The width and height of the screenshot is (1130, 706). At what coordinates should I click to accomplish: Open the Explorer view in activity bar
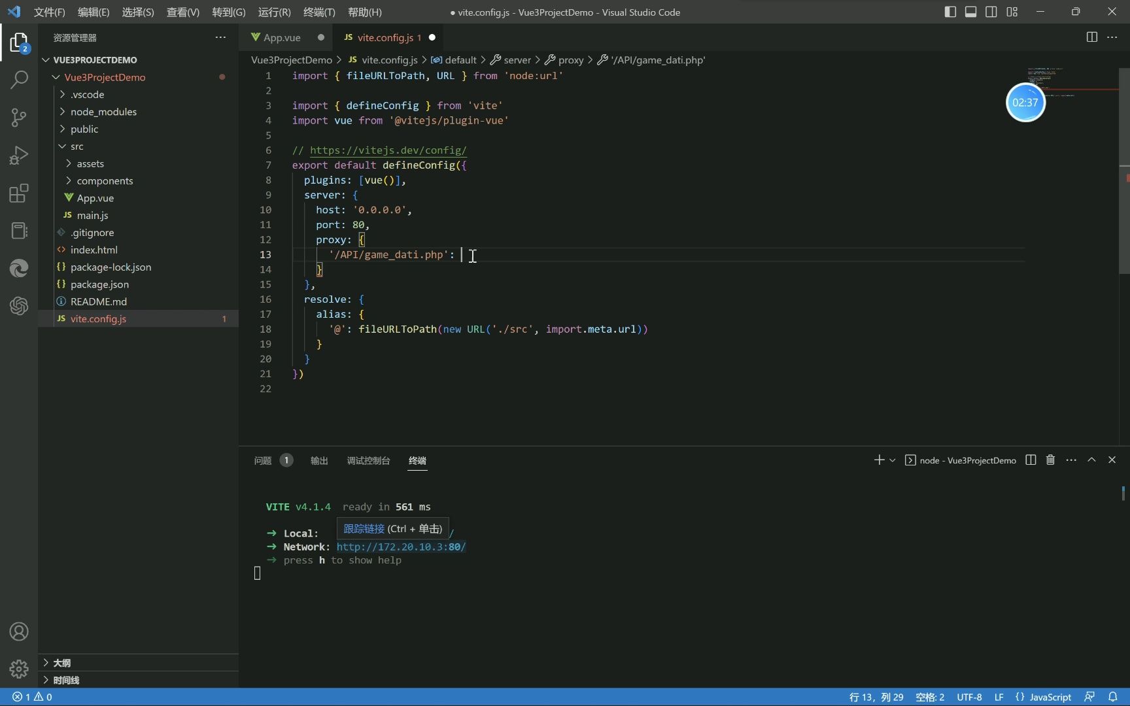coord(19,43)
